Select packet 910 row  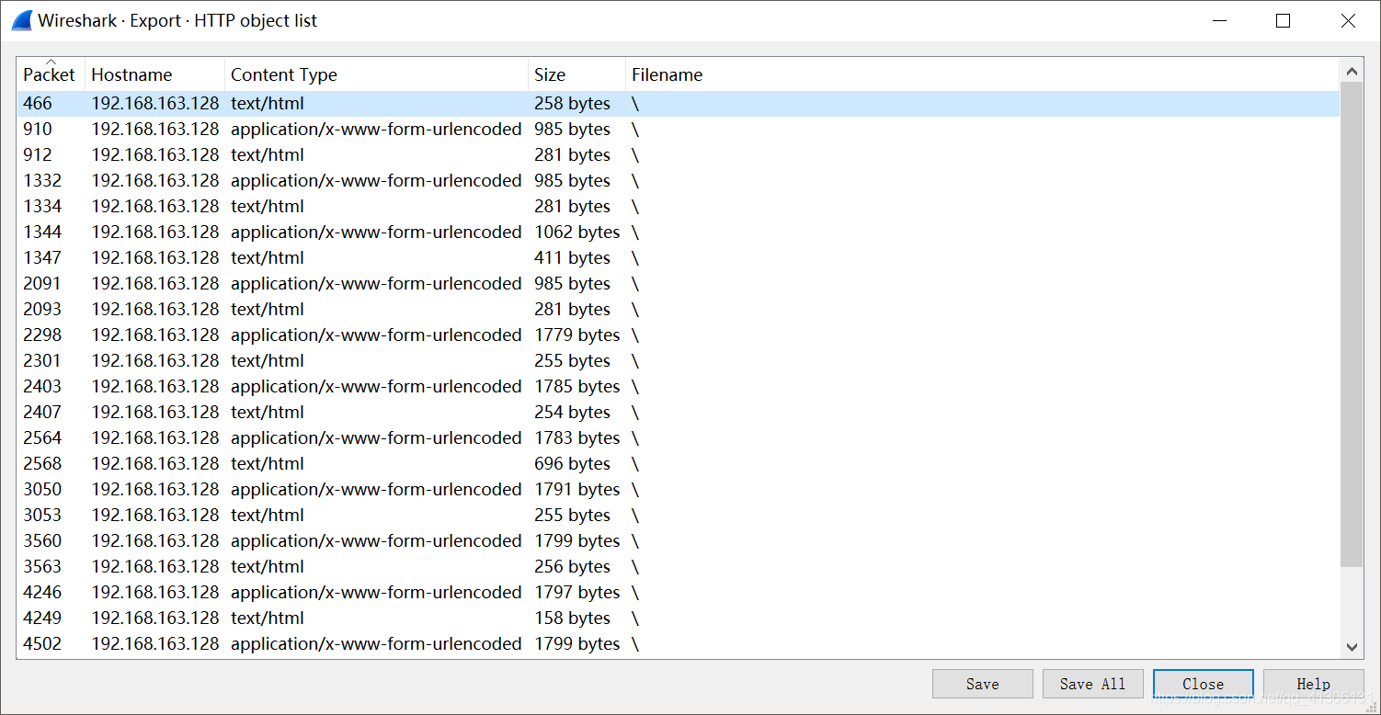click(x=679, y=130)
